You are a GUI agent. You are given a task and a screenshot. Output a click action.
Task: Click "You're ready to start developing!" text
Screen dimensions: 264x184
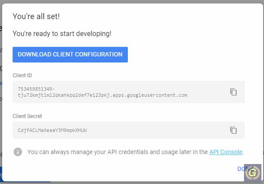coord(62,33)
